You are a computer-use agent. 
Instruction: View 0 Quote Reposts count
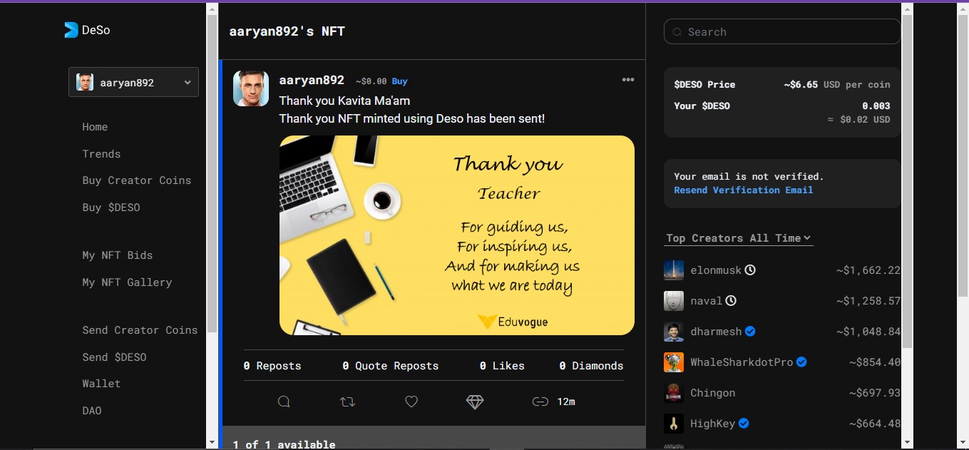point(391,366)
